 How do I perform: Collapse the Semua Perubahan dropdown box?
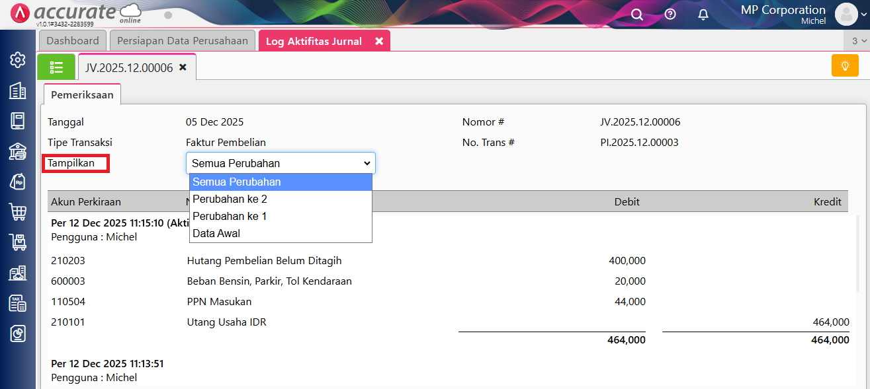[281, 163]
